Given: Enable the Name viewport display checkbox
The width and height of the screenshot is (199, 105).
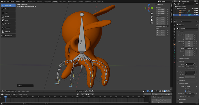Looking at the screenshot, I should click(186, 87).
